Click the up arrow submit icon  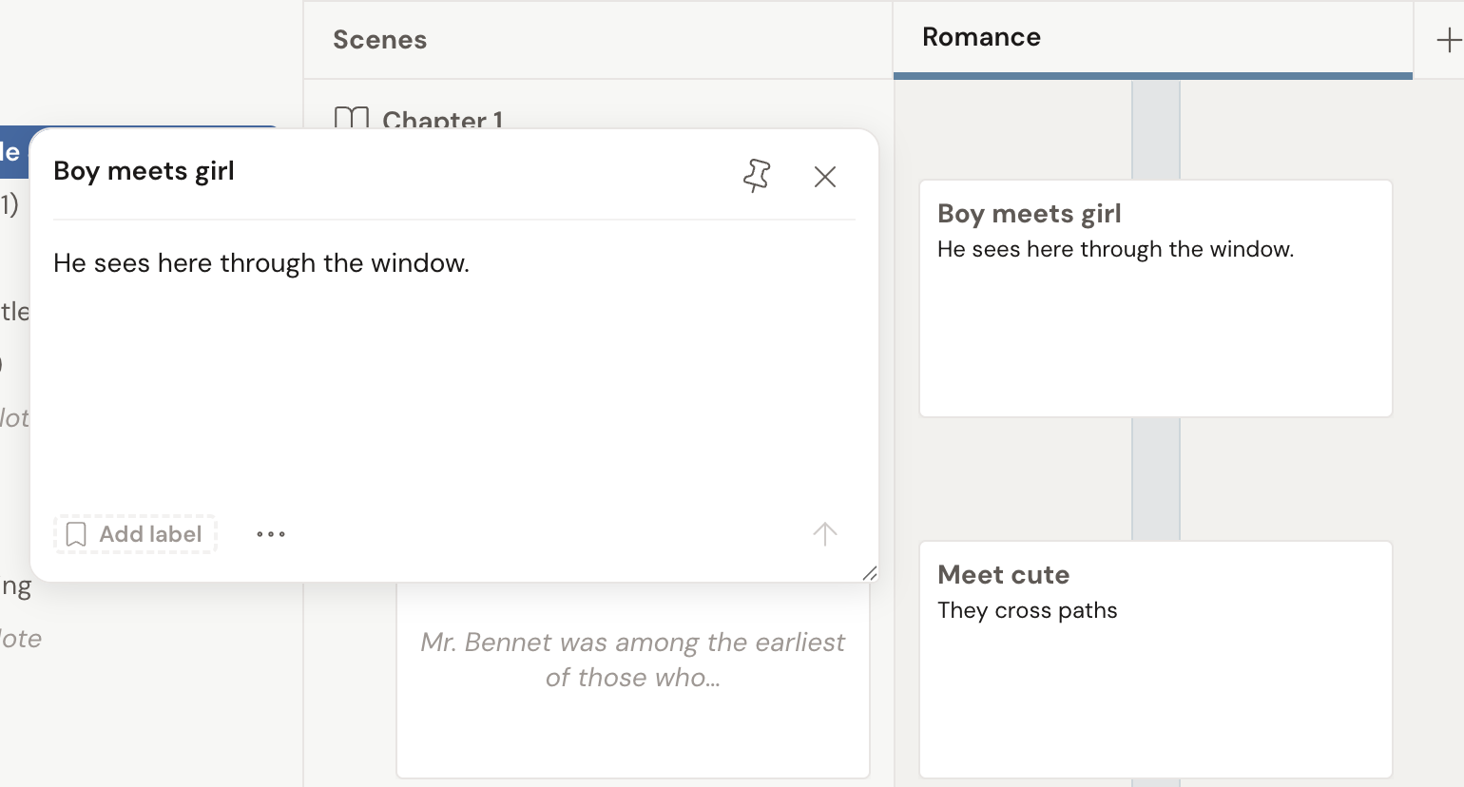pos(825,534)
